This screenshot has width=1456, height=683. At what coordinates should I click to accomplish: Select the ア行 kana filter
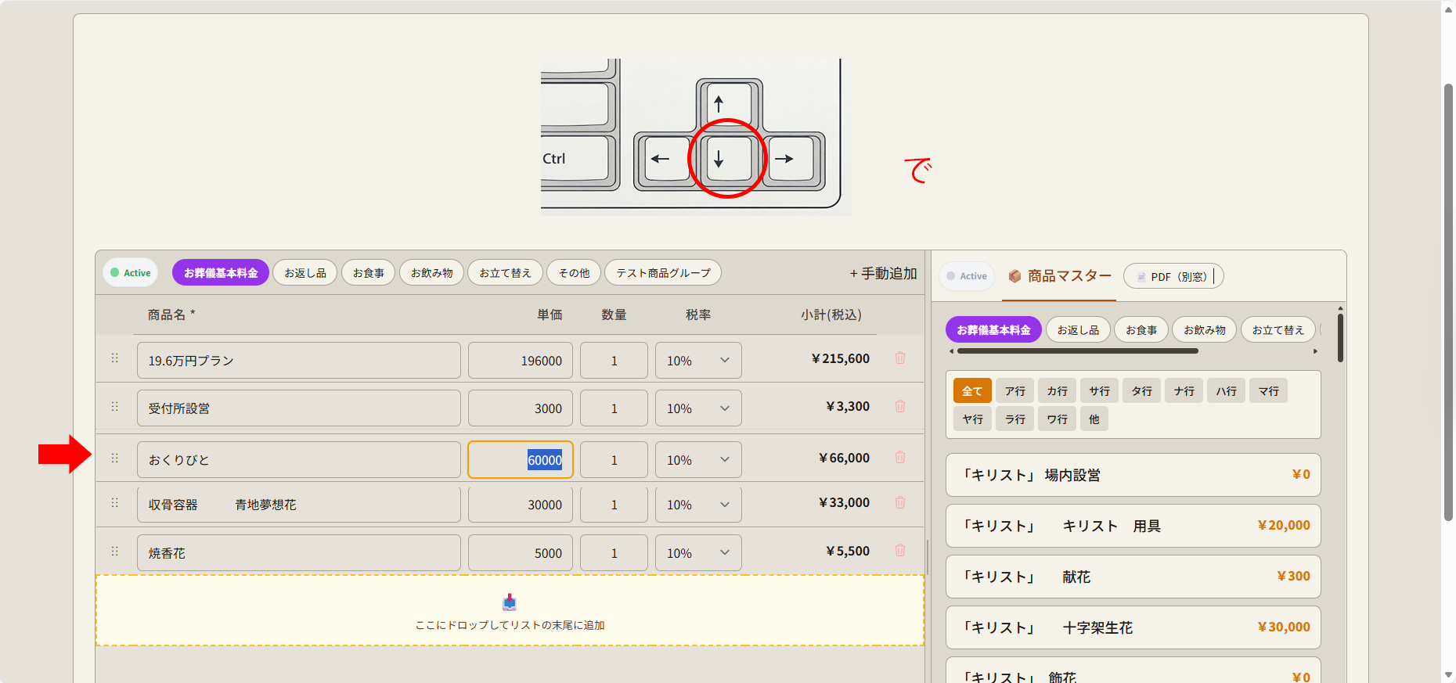[1015, 390]
